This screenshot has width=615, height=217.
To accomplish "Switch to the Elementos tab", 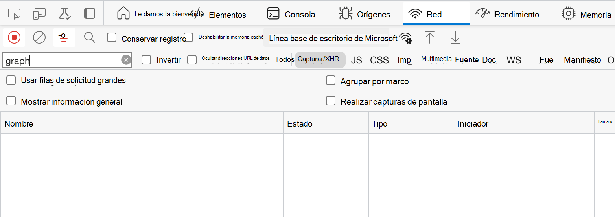I will tap(219, 15).
